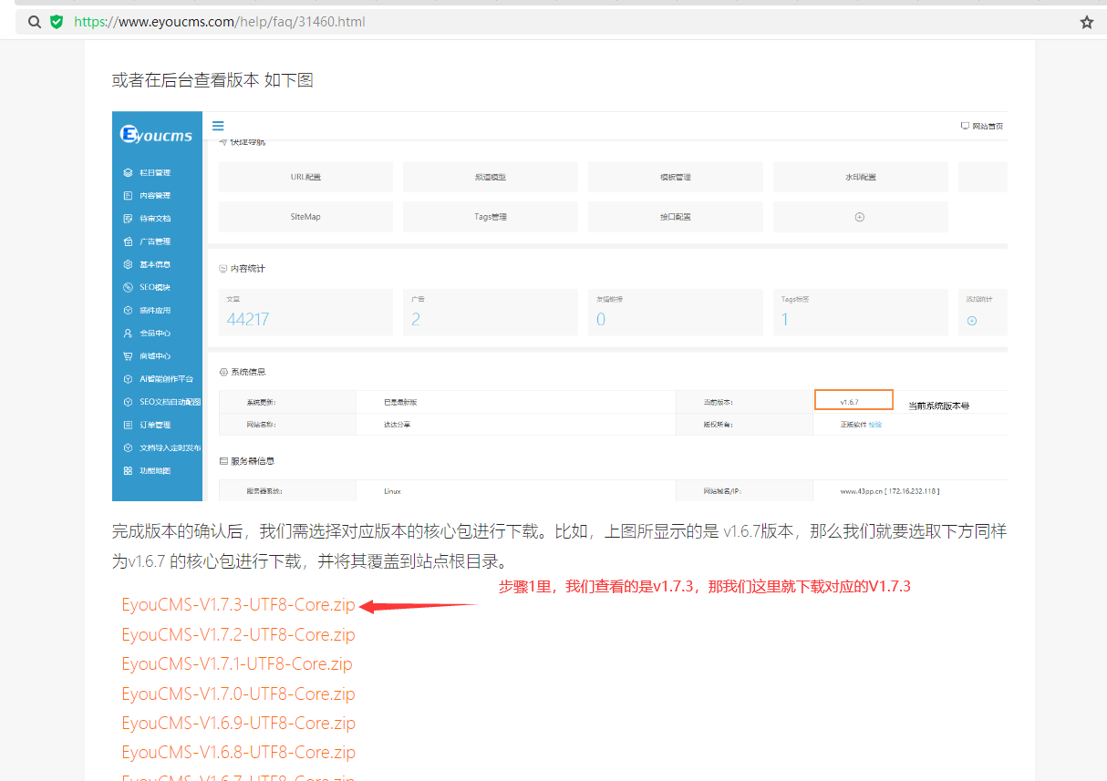
Task: Bookmark the page with the star icon
Action: point(1086,22)
